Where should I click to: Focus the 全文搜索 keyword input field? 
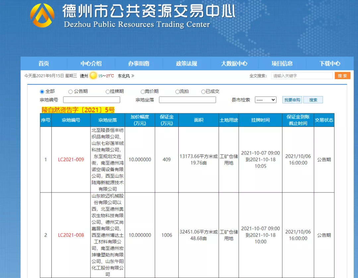(x=302, y=76)
